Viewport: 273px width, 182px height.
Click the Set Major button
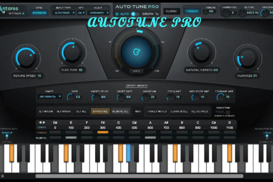(x=46, y=111)
